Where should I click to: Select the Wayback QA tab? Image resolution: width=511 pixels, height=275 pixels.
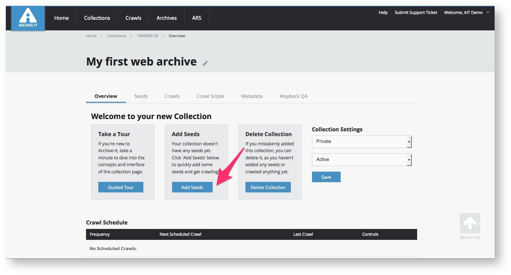[293, 96]
